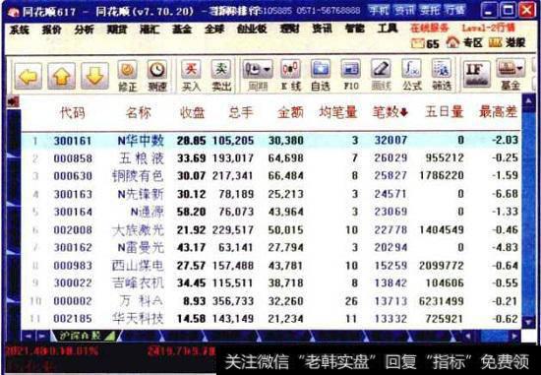Viewport: 541px width, 375px height.
Task: Open the 理财 menu
Action: (x=289, y=30)
